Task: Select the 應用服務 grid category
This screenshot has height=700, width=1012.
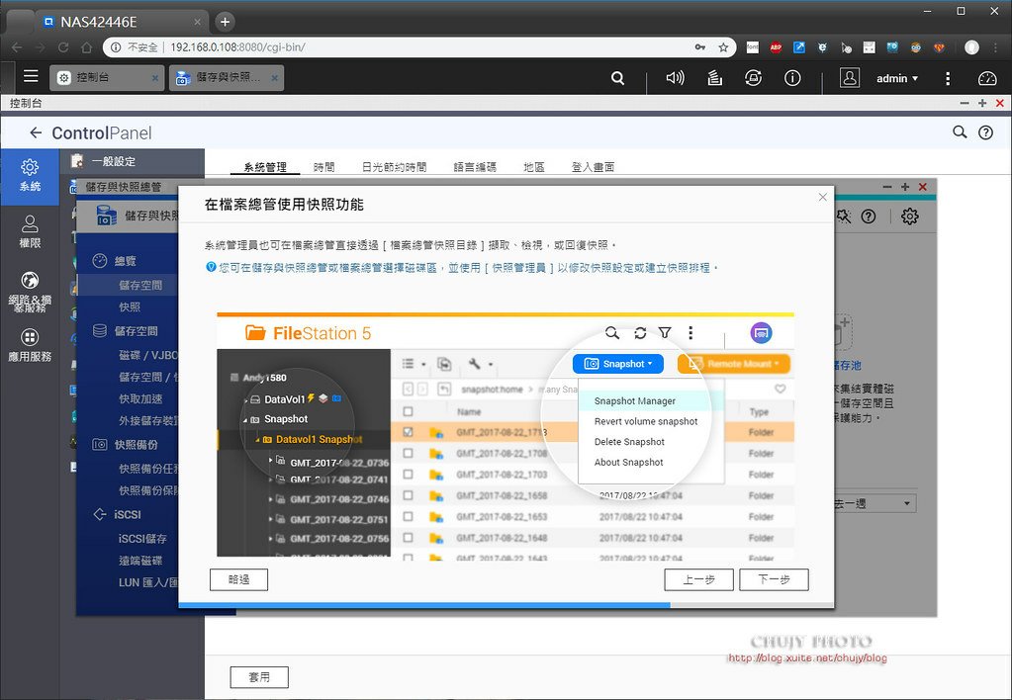Action: tap(30, 345)
